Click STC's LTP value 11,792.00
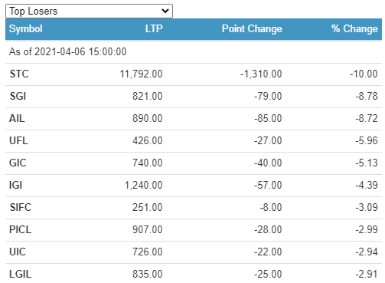The image size is (385, 283). (x=141, y=74)
